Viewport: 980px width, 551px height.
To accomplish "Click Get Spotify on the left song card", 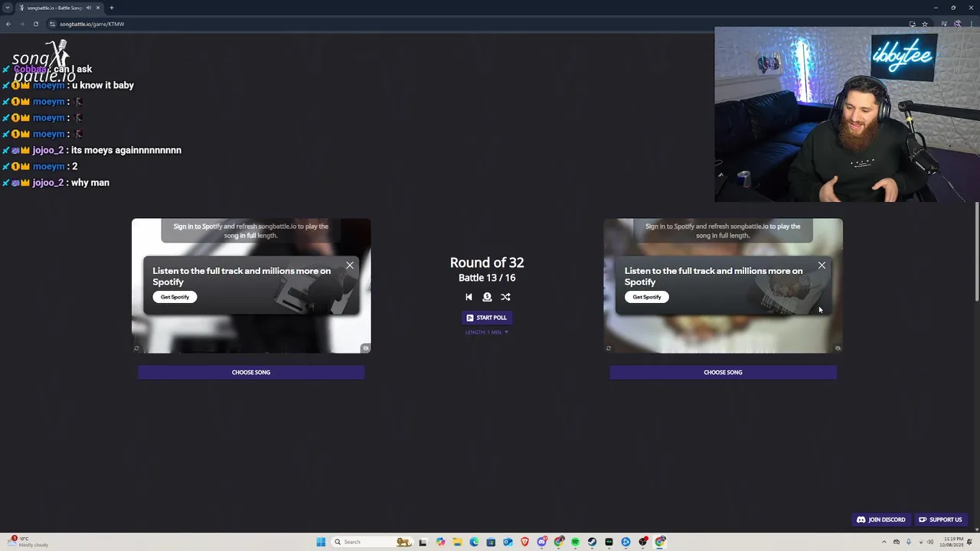I will click(175, 297).
